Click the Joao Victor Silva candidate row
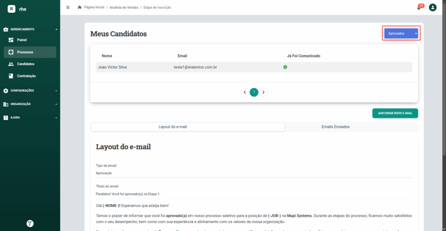Screen dimensions: 446x231 254,67
